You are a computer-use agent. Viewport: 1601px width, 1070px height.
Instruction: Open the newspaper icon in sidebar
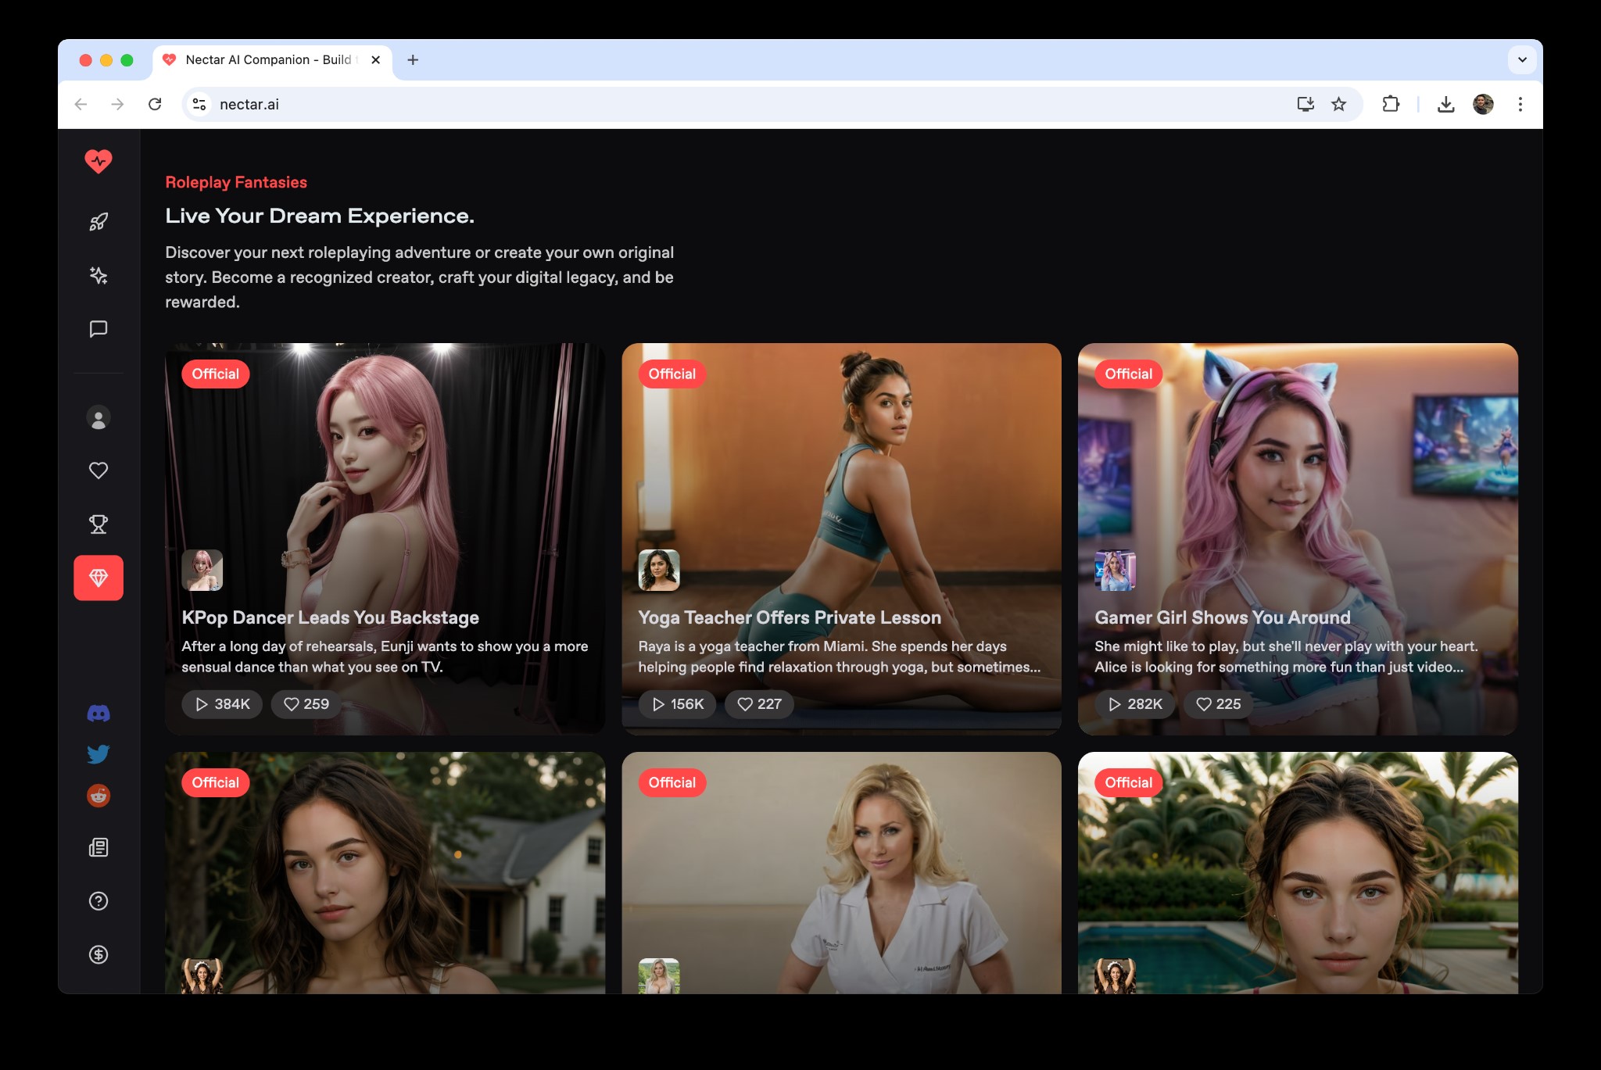point(98,848)
